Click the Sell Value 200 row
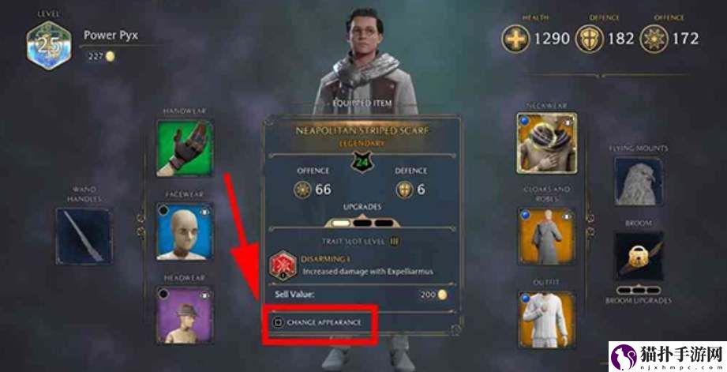 (362, 295)
